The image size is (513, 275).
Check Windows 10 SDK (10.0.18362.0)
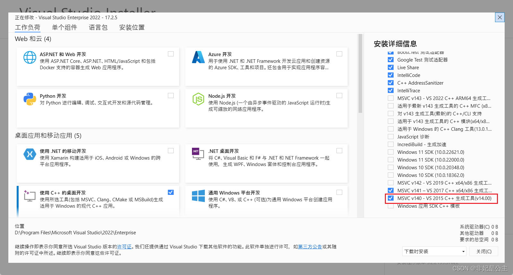click(391, 175)
